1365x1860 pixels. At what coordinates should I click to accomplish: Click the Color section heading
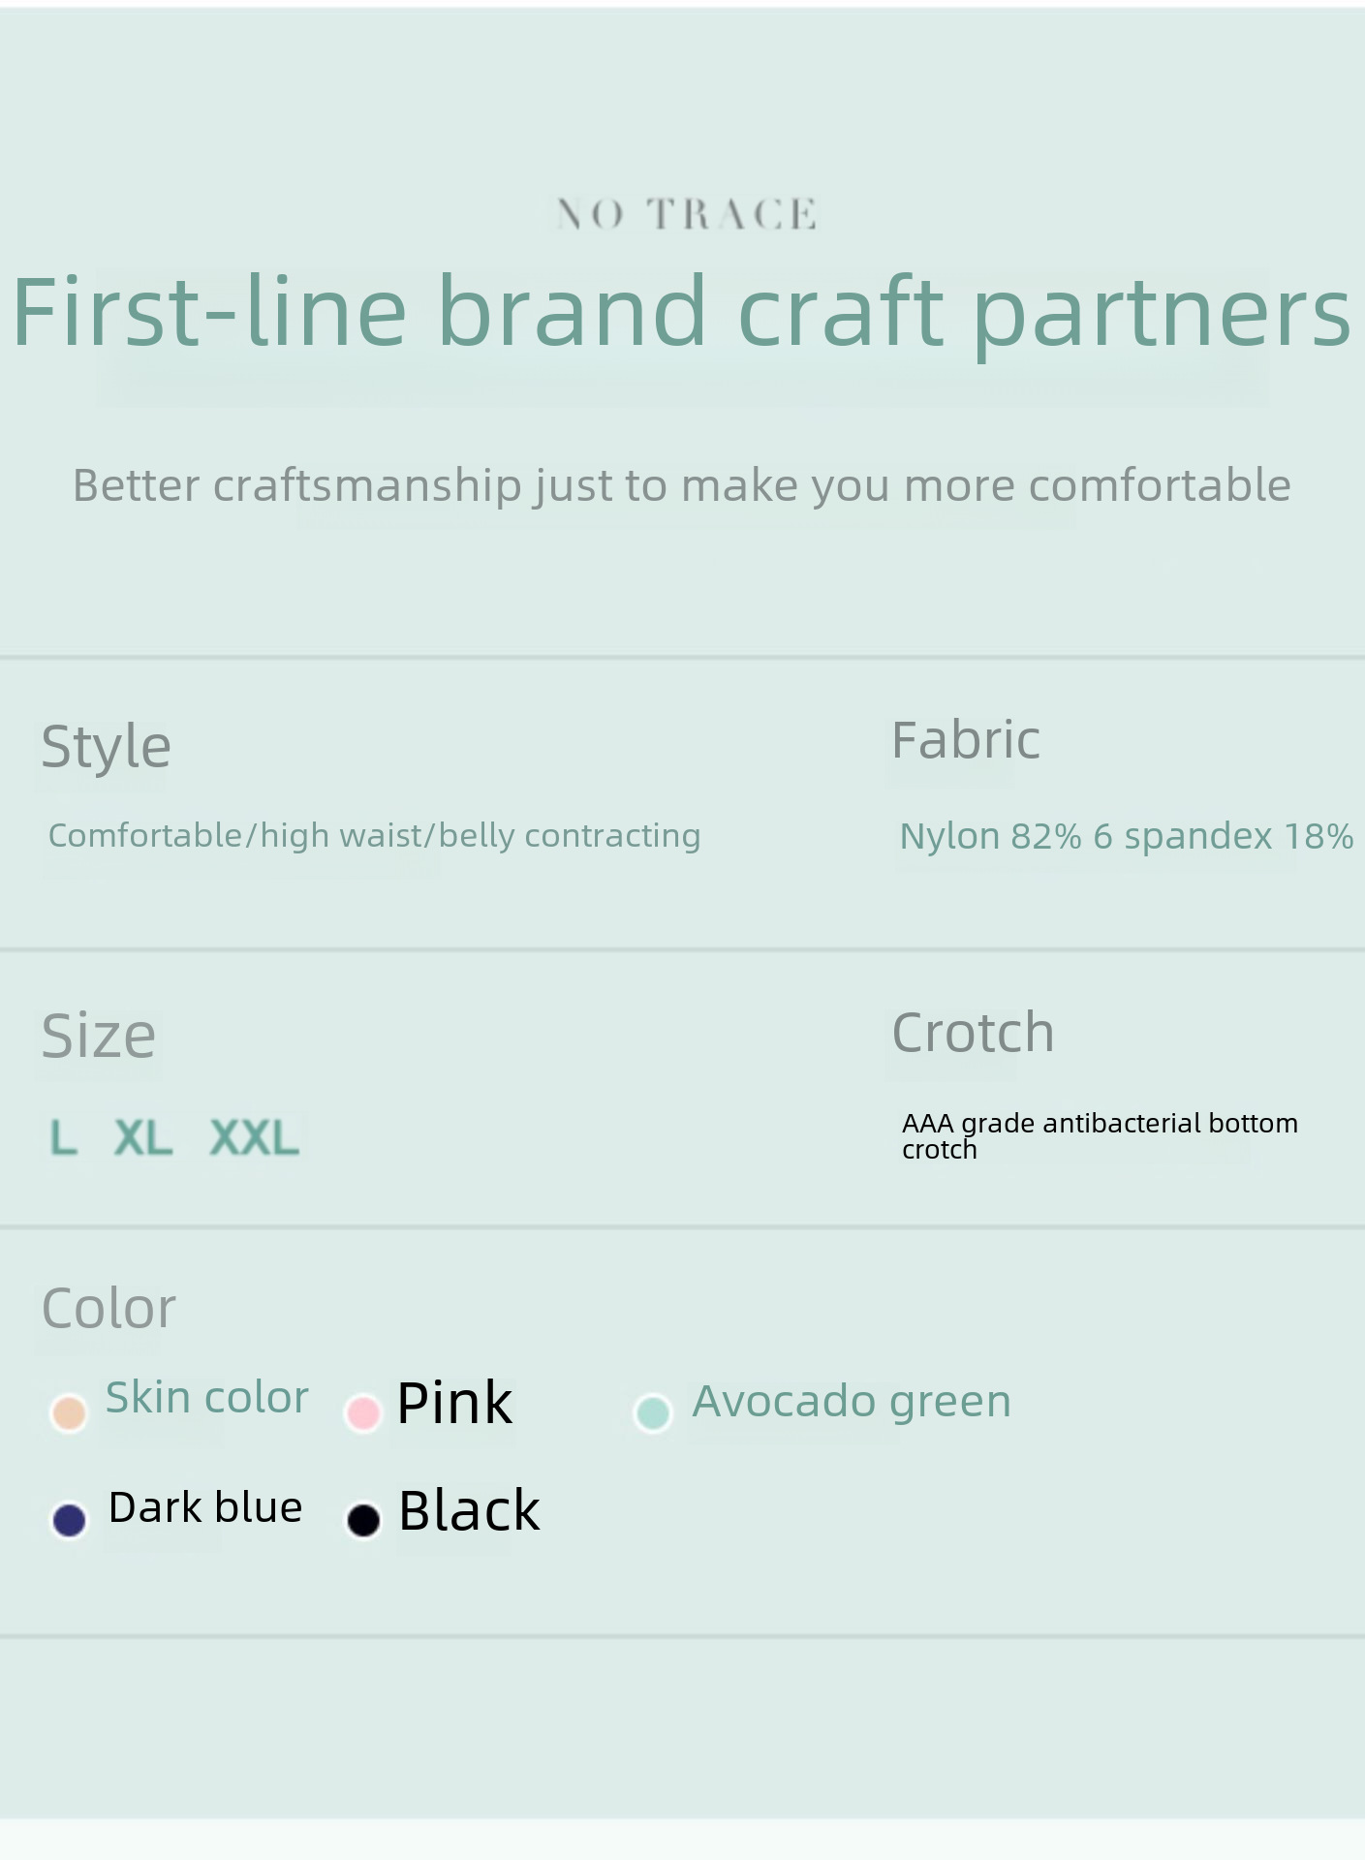pyautogui.click(x=109, y=1309)
